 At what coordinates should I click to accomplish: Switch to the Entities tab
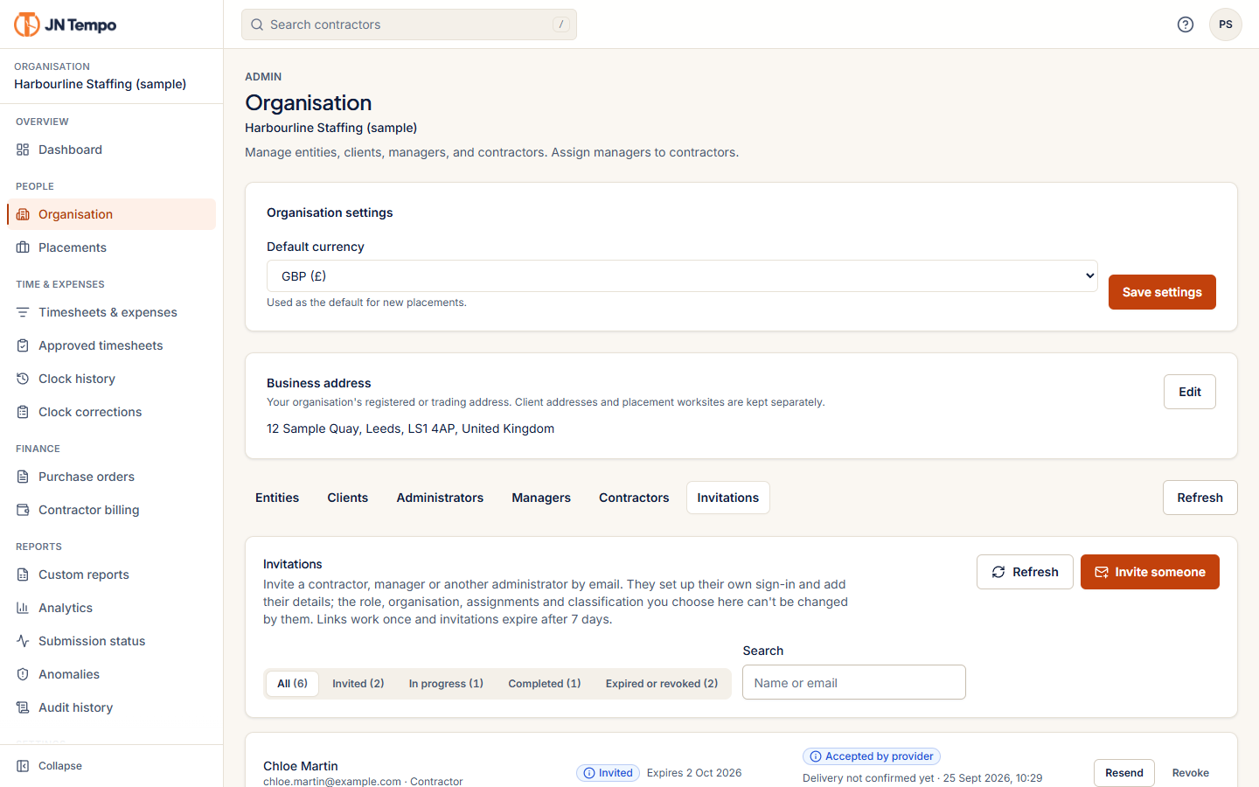coord(277,498)
